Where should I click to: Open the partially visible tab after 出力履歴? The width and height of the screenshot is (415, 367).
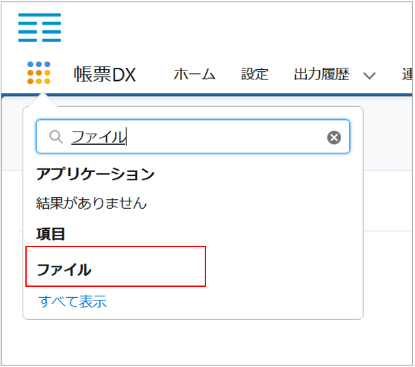coord(407,75)
